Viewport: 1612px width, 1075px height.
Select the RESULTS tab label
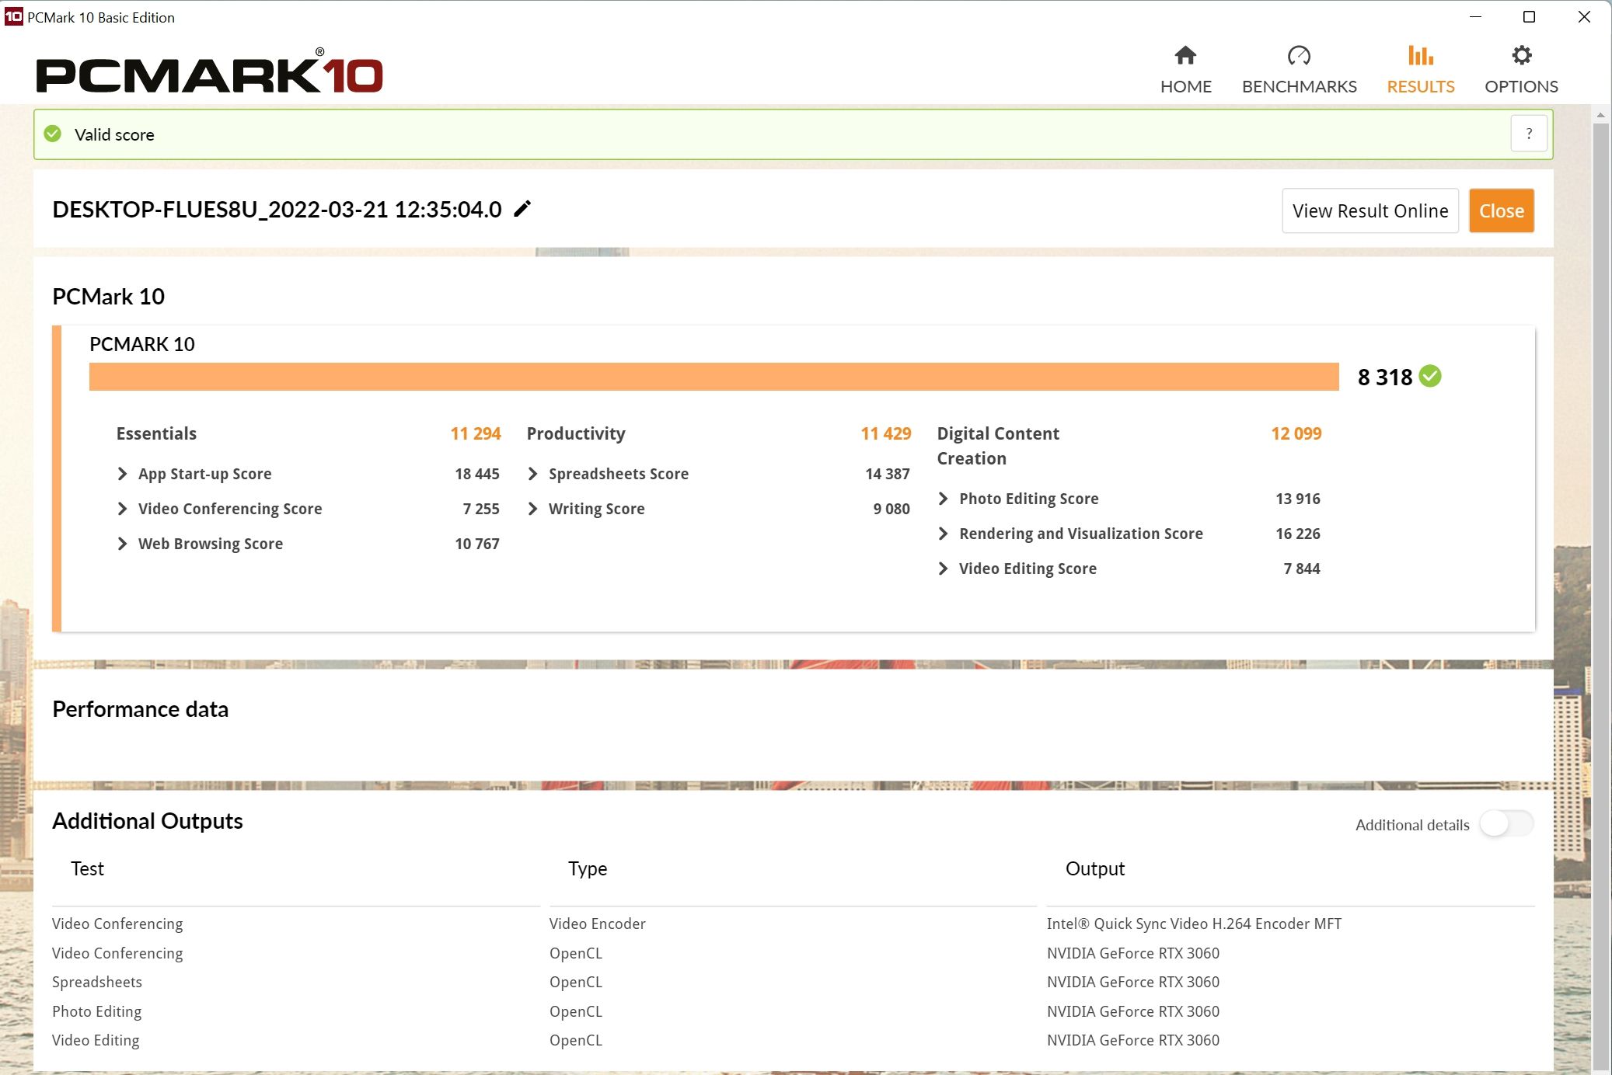[1421, 86]
